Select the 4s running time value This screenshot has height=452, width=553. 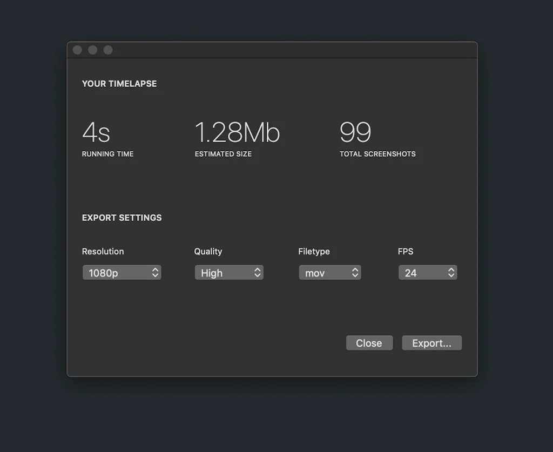(96, 133)
